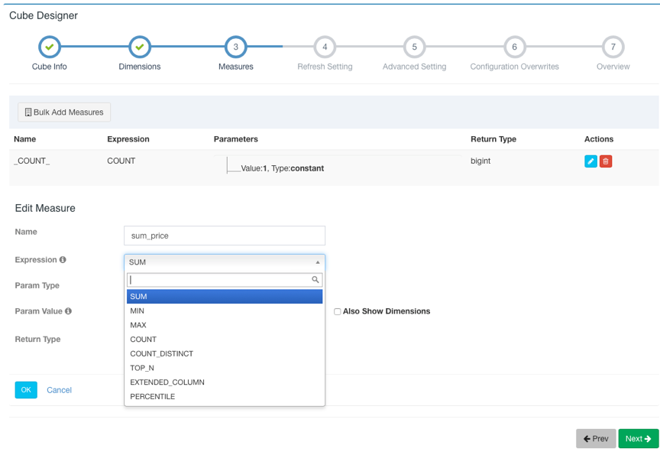Click the Cube Info step checkmark circle
Viewport: 660px width, 452px height.
[x=50, y=47]
